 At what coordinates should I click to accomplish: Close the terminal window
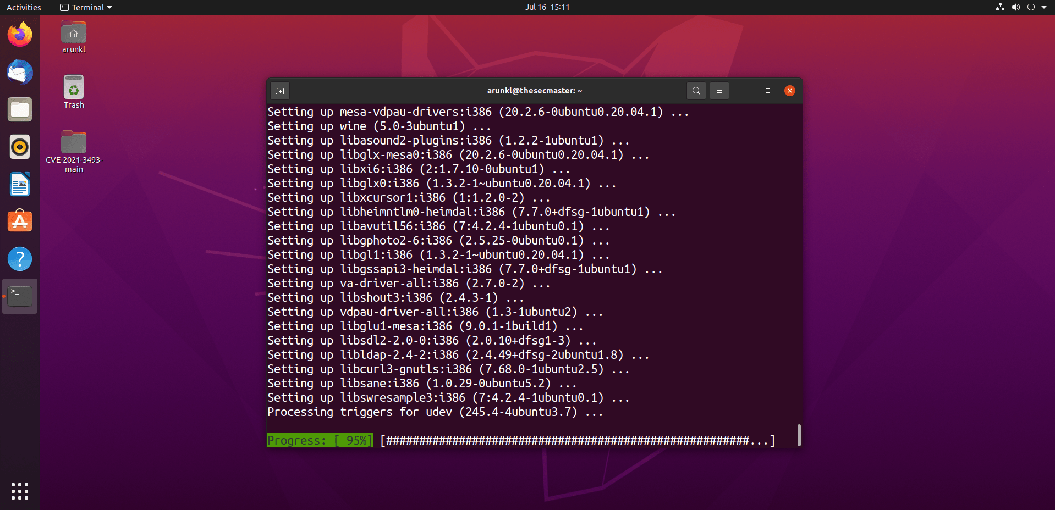(790, 91)
